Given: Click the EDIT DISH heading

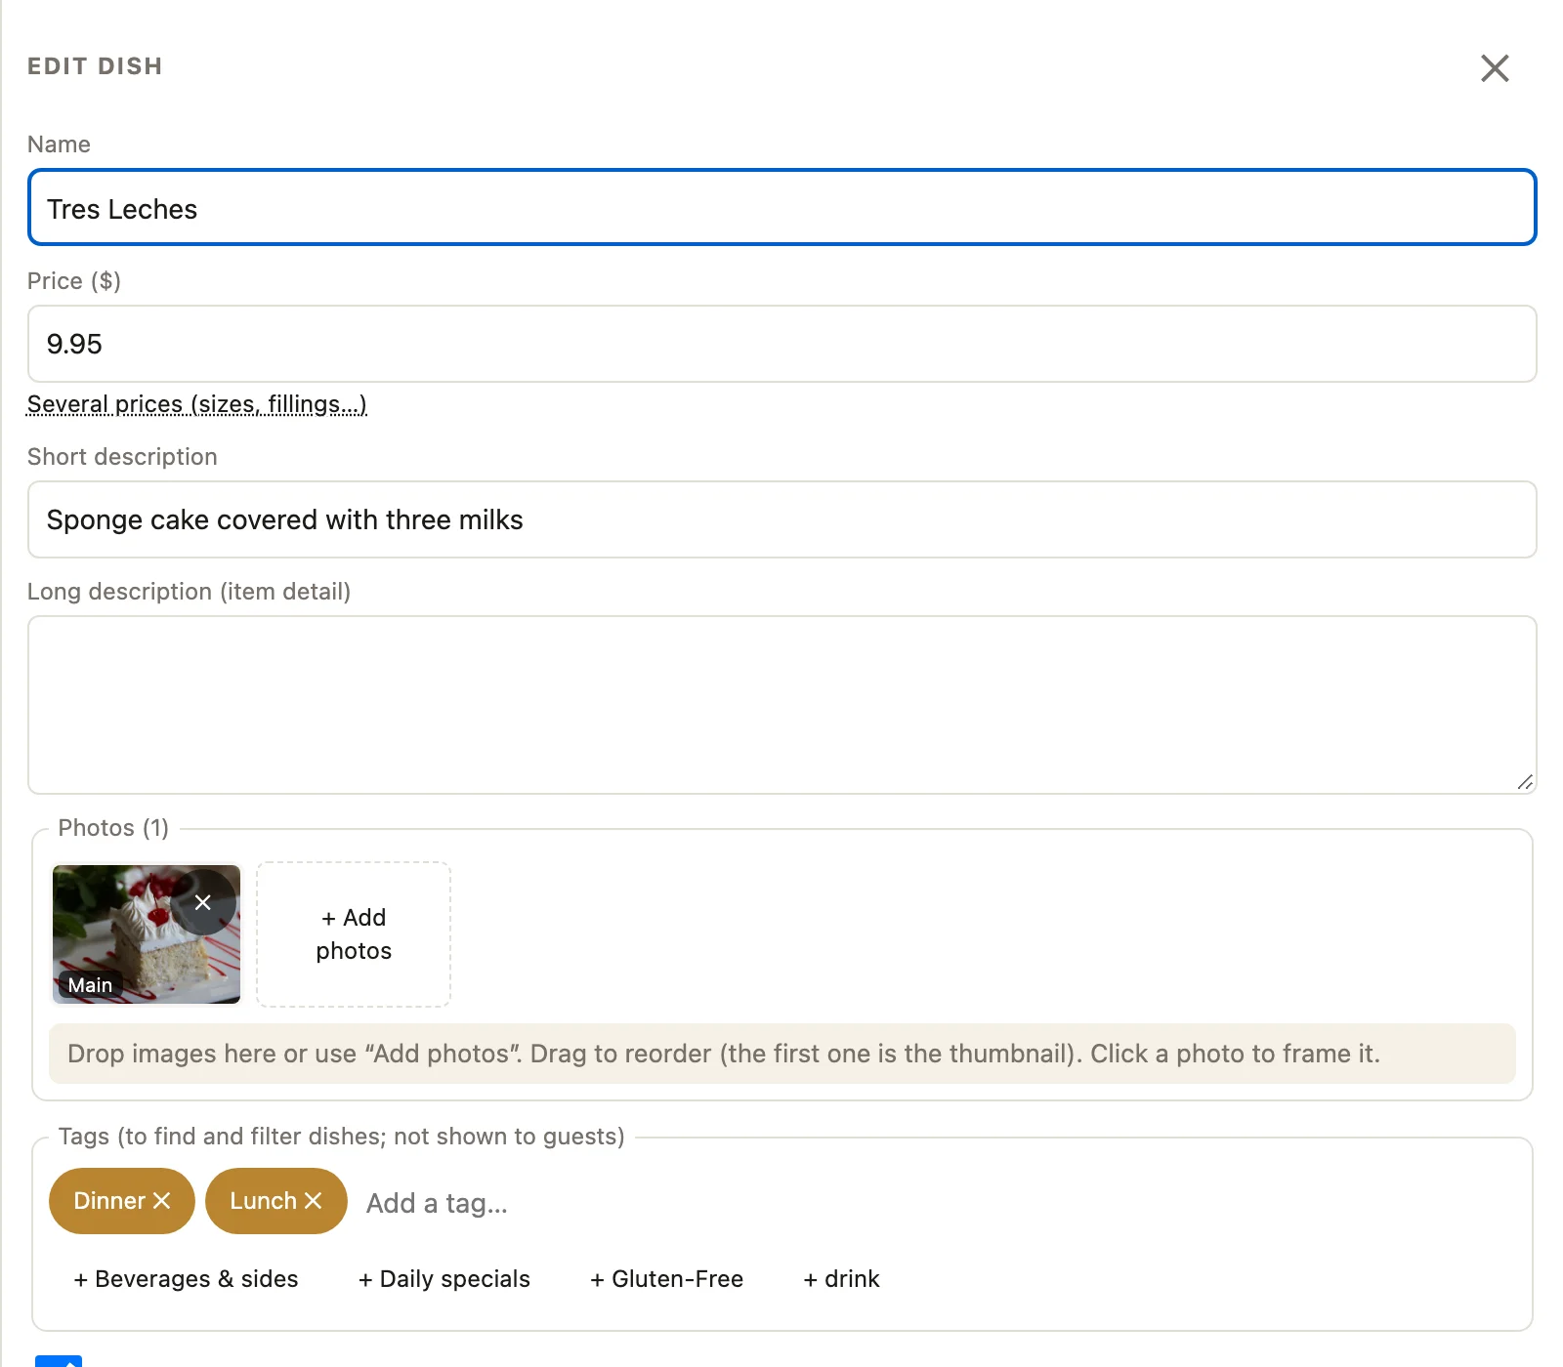Looking at the screenshot, I should pyautogui.click(x=95, y=66).
